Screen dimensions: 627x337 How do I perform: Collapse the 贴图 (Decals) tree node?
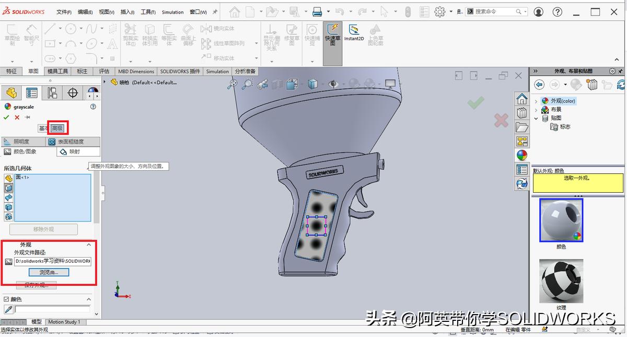[535, 118]
